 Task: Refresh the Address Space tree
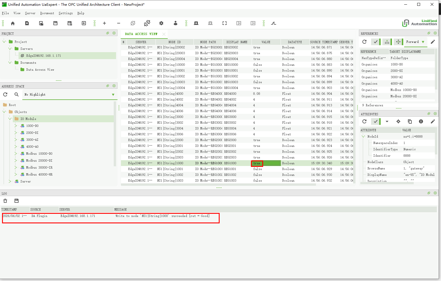point(5,94)
